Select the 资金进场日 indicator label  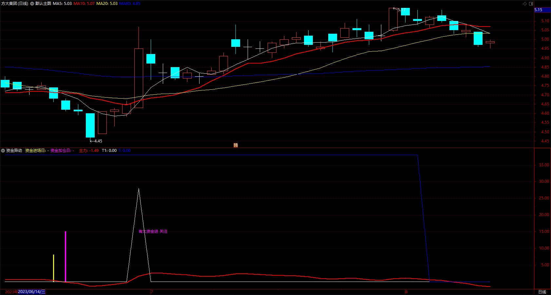(37, 151)
